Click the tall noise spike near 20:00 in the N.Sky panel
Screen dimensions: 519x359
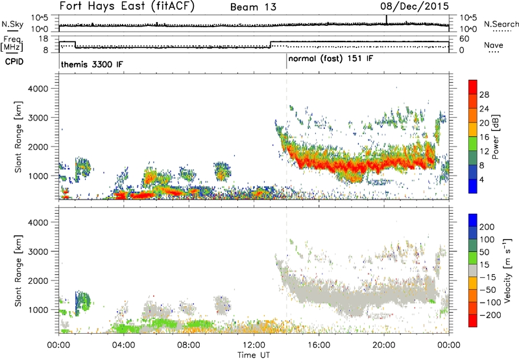pyautogui.click(x=386, y=19)
